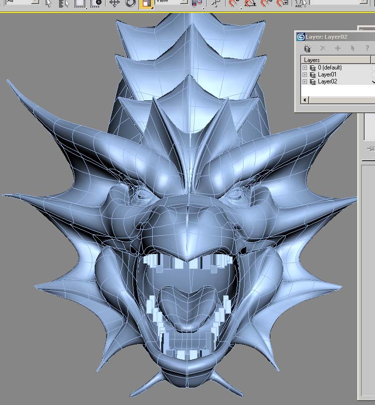The width and height of the screenshot is (375, 405).
Task: Expand the Layer02 tree node
Action: (305, 81)
